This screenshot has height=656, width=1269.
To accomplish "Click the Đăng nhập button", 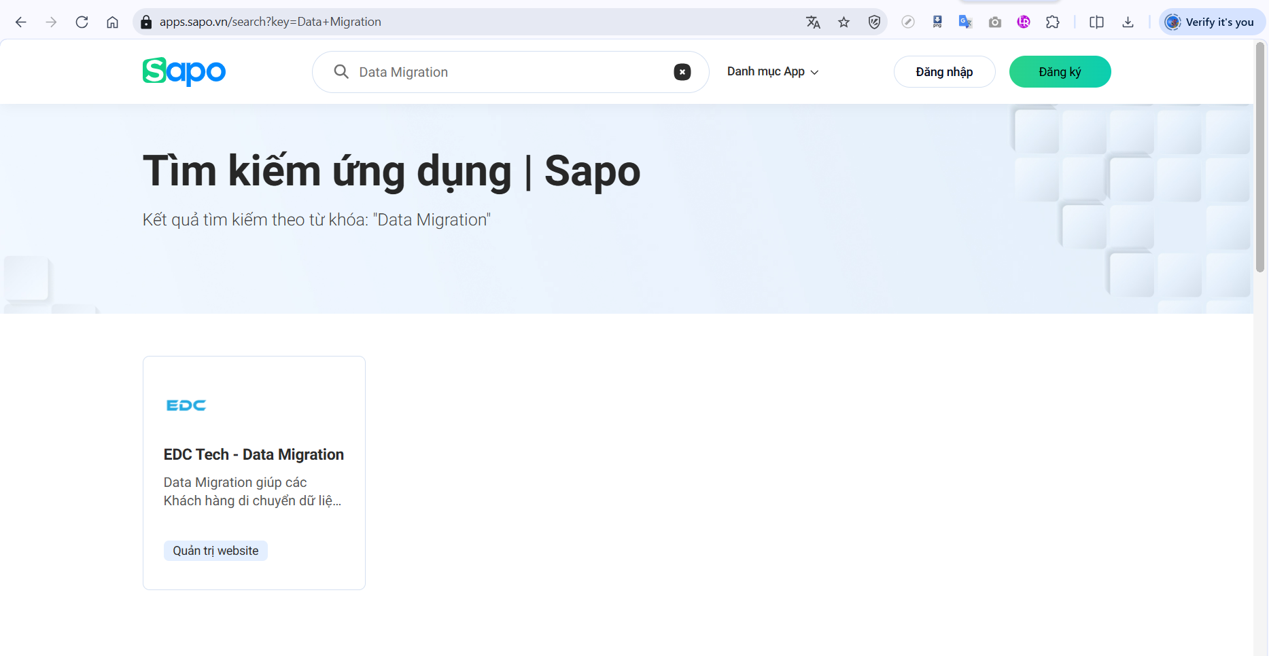I will click(945, 72).
